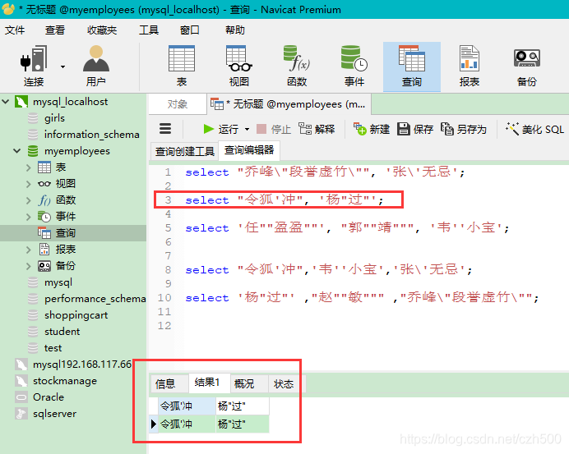569x454 pixels.
Task: Switch to the 查询编辑器 tab
Action: pyautogui.click(x=249, y=150)
